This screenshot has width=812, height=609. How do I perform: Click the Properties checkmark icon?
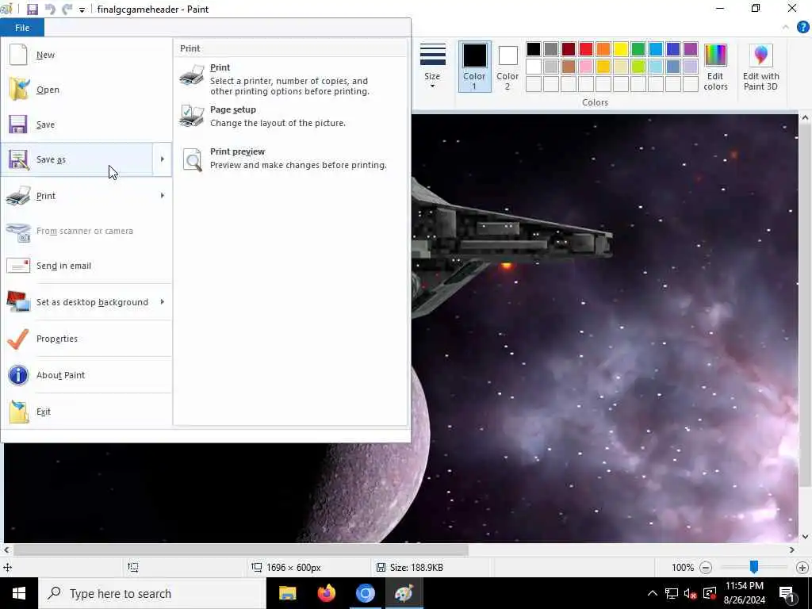pyautogui.click(x=18, y=339)
